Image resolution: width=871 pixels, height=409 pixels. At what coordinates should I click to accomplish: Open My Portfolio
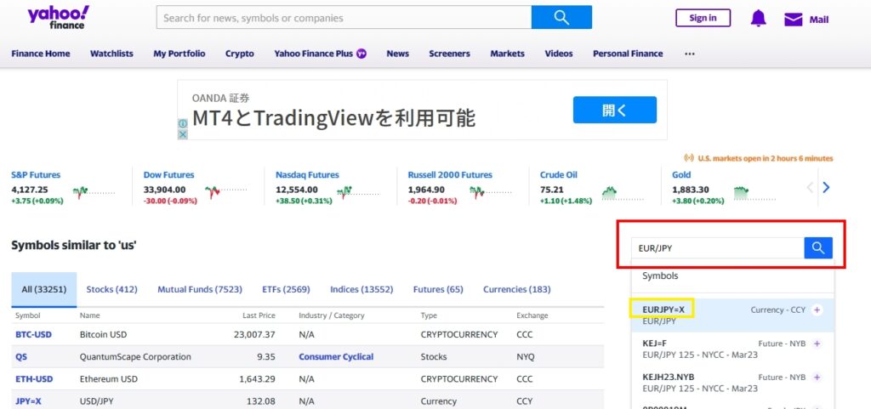[179, 54]
